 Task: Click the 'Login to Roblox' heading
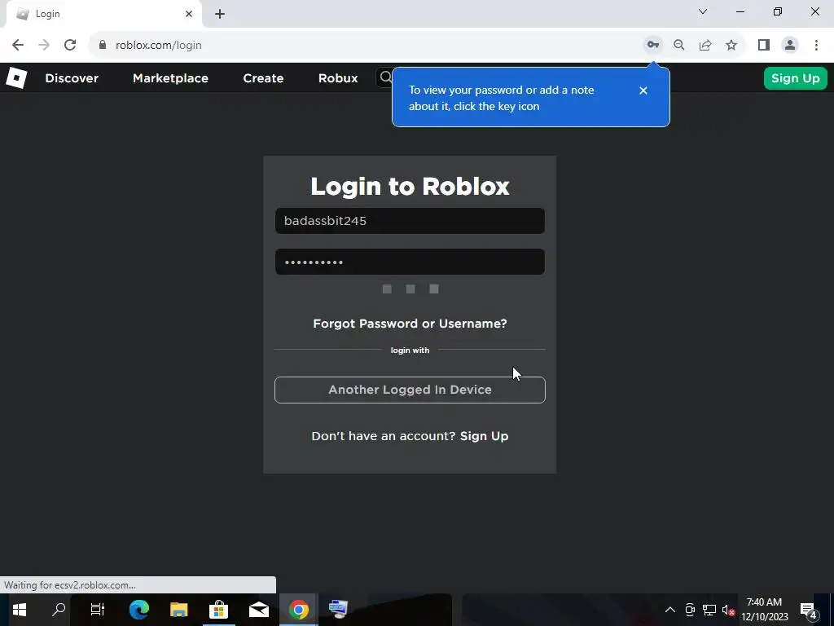(410, 187)
